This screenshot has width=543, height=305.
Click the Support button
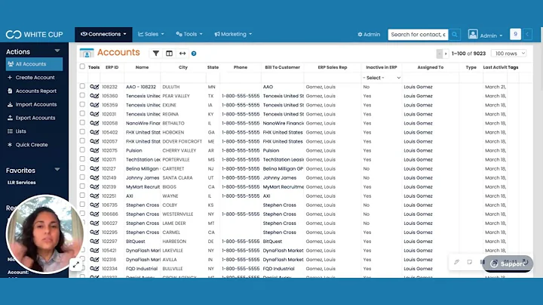(508, 263)
